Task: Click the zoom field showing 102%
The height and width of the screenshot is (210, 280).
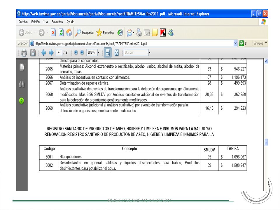Action: (x=92, y=52)
